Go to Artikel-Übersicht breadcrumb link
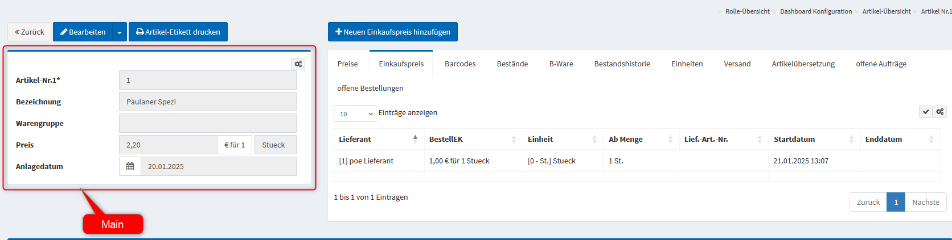952x240 pixels. [886, 11]
